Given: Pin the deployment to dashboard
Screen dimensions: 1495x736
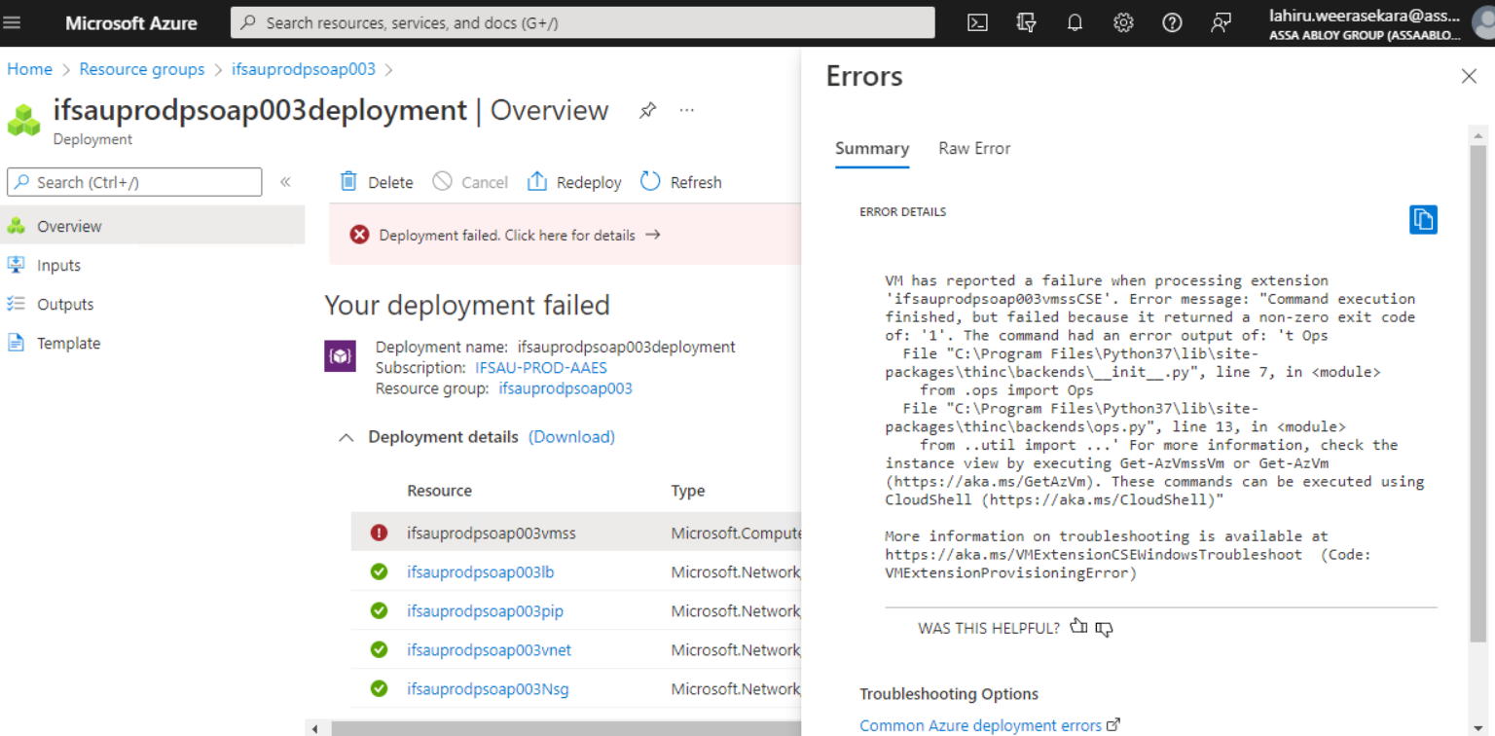Looking at the screenshot, I should click(647, 111).
